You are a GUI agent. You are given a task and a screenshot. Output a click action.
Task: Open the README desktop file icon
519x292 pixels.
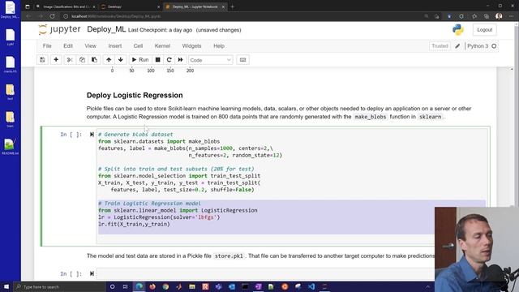tap(11, 147)
